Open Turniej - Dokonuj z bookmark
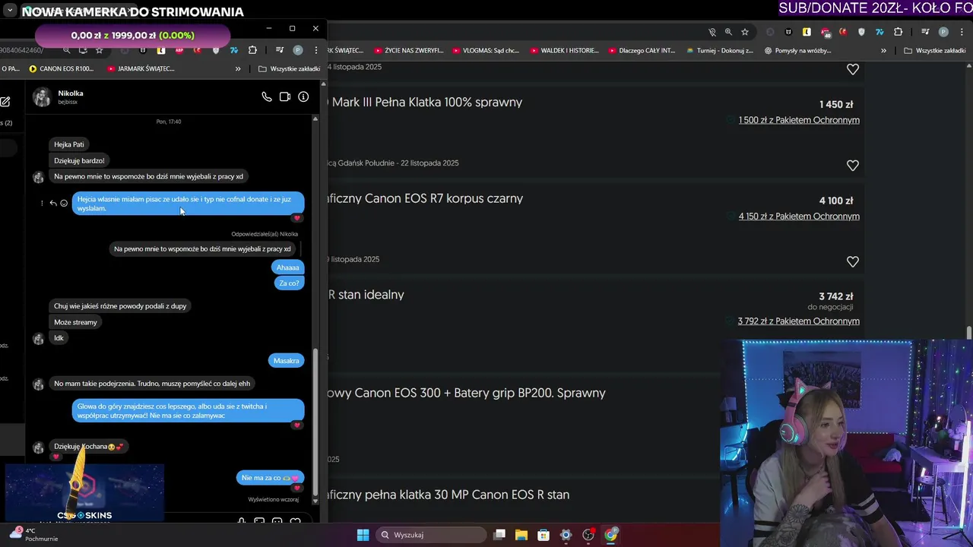 coord(719,50)
